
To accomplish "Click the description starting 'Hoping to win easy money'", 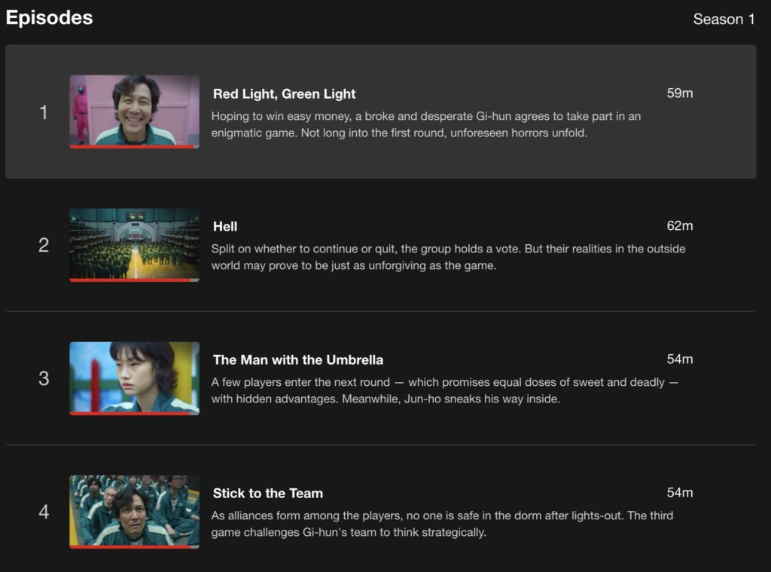I will pyautogui.click(x=426, y=124).
